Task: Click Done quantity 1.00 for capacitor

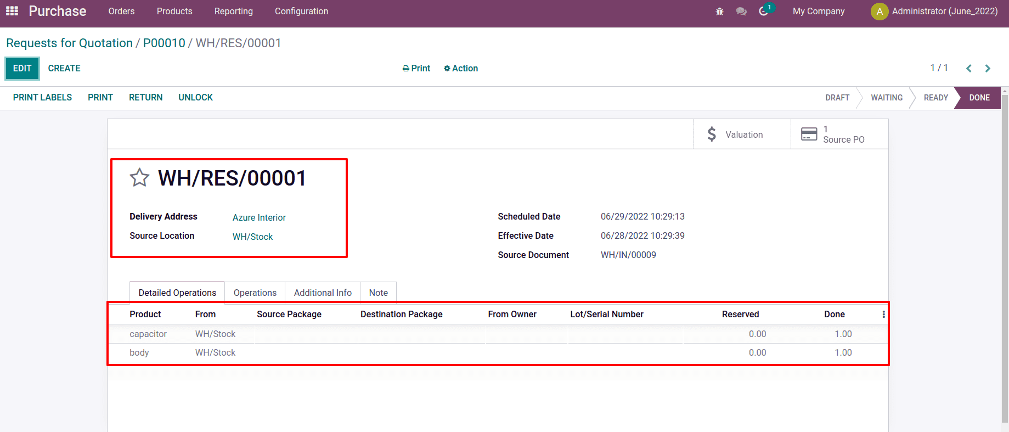Action: pyautogui.click(x=843, y=334)
